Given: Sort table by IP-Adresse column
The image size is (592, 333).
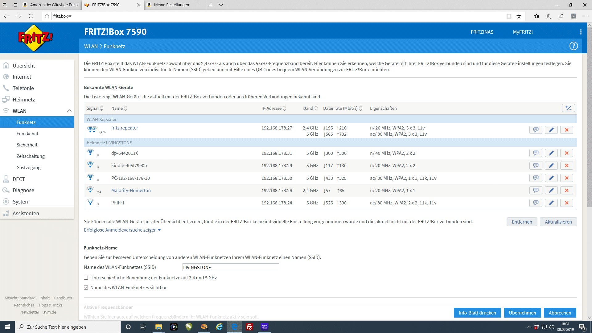Looking at the screenshot, I should coord(274,108).
